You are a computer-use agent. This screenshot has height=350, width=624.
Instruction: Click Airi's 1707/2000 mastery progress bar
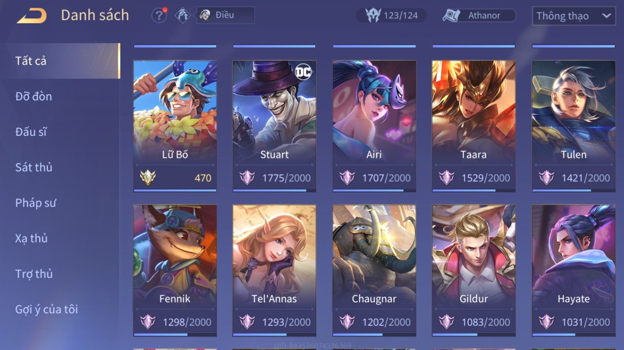pyautogui.click(x=374, y=191)
